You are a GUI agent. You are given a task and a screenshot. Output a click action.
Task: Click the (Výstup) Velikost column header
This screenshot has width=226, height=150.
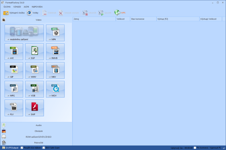211,19
